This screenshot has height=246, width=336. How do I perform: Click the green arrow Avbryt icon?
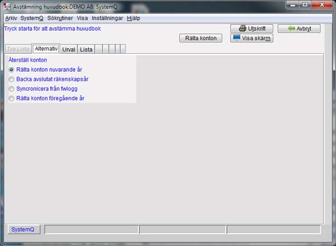click(291, 29)
